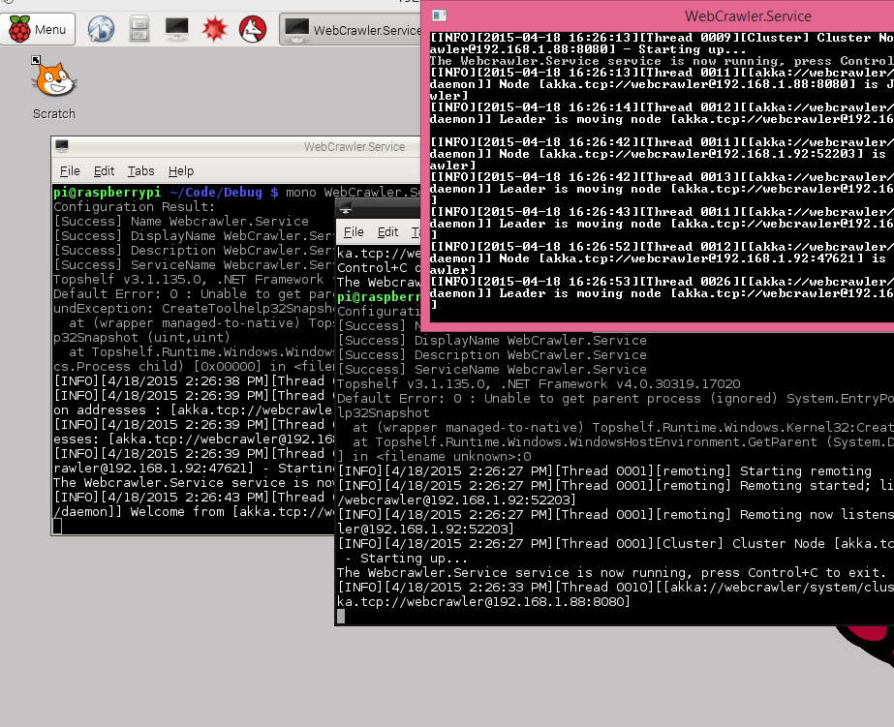Launch the terminal monitor icon in panel
This screenshot has width=894, height=727.
pyautogui.click(x=176, y=28)
